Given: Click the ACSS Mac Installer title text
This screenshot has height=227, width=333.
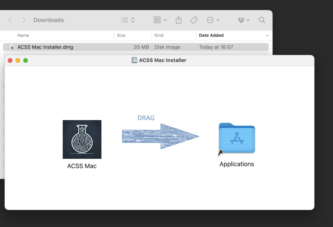Looking at the screenshot, I should pos(163,60).
